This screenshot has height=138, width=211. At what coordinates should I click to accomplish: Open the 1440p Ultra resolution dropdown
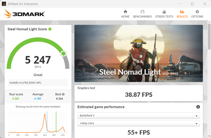(x=138, y=123)
